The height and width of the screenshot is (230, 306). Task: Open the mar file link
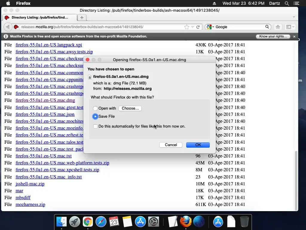point(19,191)
